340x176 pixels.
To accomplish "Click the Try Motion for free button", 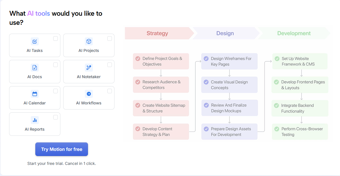I will tap(62, 149).
